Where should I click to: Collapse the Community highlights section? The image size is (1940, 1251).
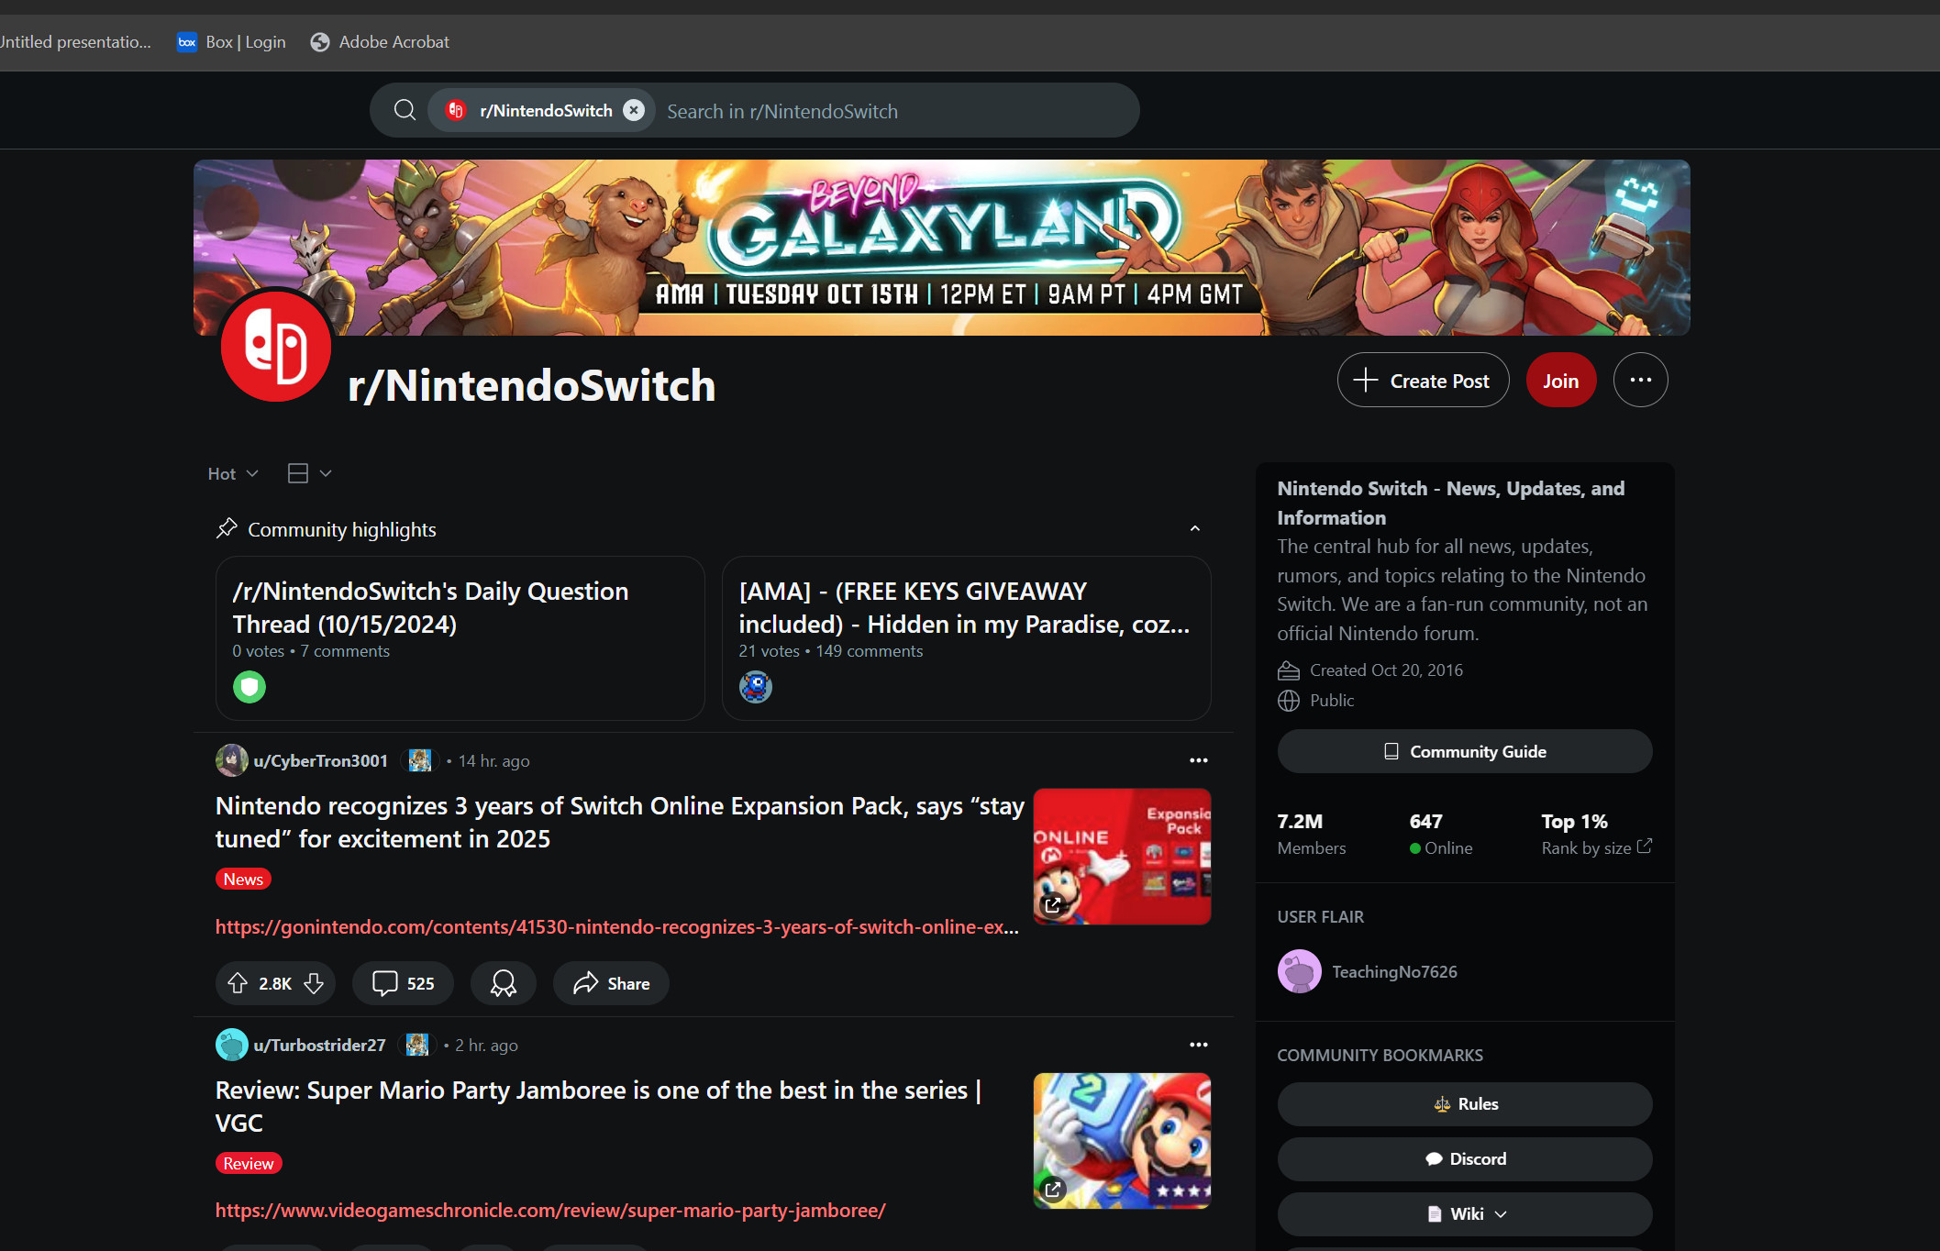point(1194,529)
